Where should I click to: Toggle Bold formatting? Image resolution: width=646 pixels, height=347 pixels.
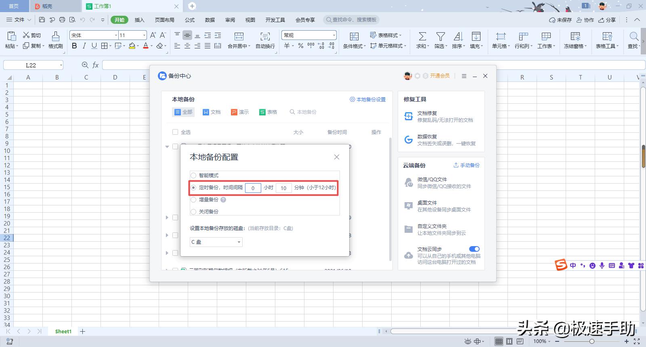(x=74, y=46)
